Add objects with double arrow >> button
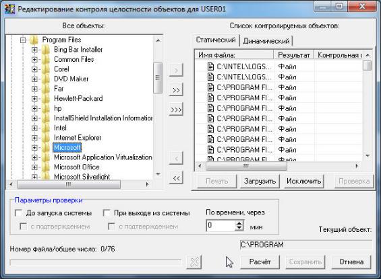The image size is (381, 279). point(176,90)
